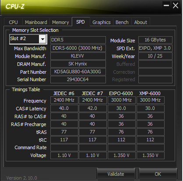Select the Module Manuf. KLEVV field
The height and width of the screenshot is (181, 183).
point(78,56)
